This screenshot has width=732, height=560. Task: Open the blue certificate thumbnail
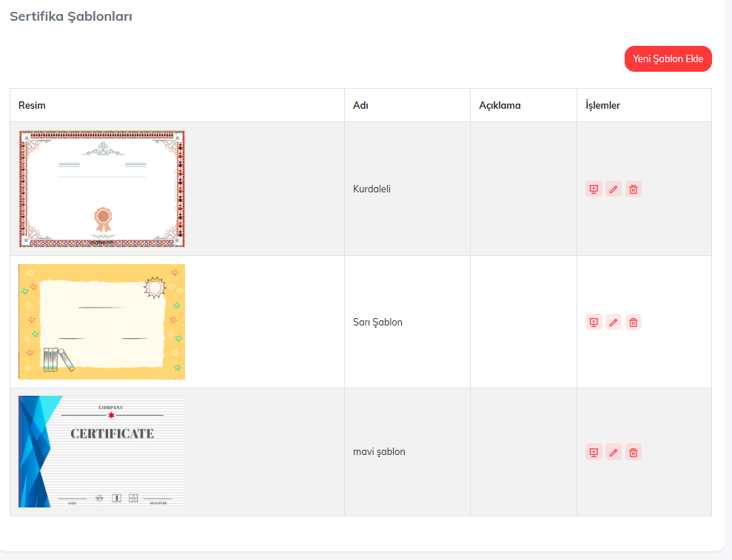coord(102,452)
